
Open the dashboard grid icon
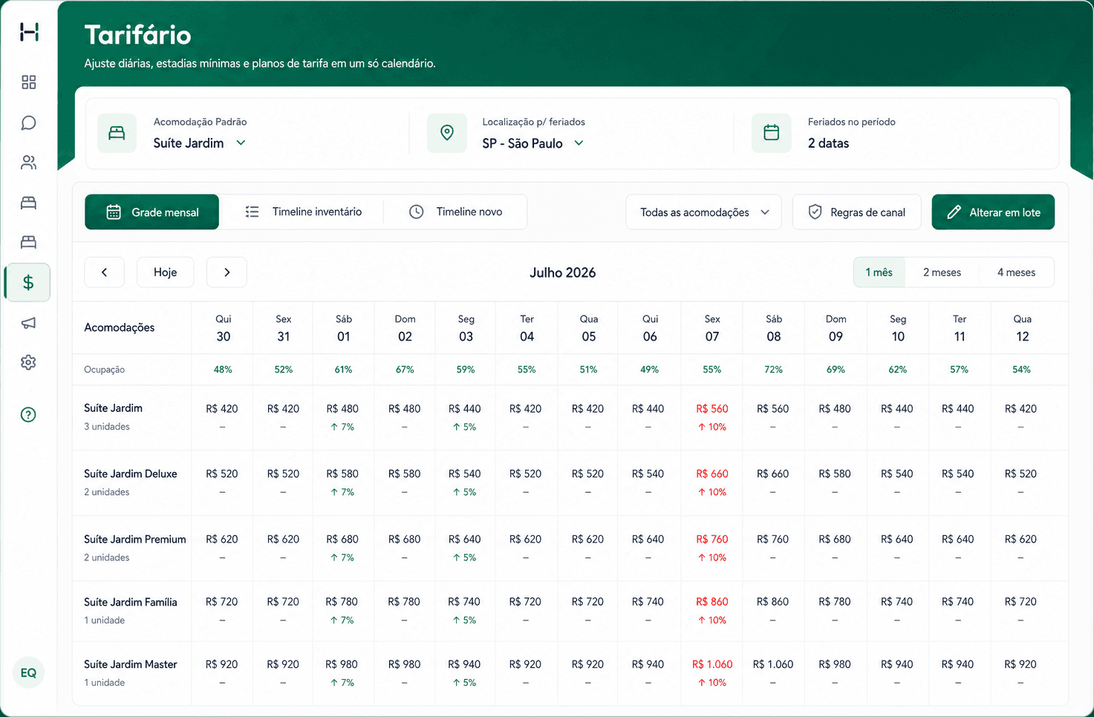[x=28, y=82]
